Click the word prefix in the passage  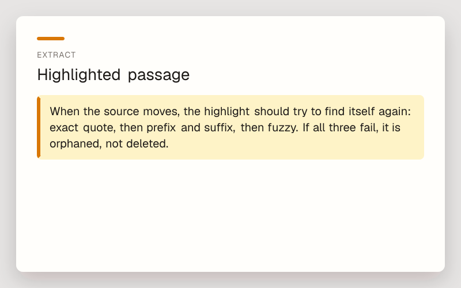click(x=161, y=128)
